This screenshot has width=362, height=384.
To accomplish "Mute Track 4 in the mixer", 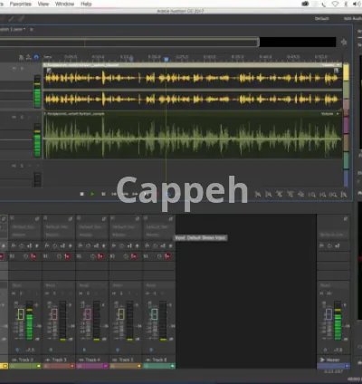I will tap(81, 293).
